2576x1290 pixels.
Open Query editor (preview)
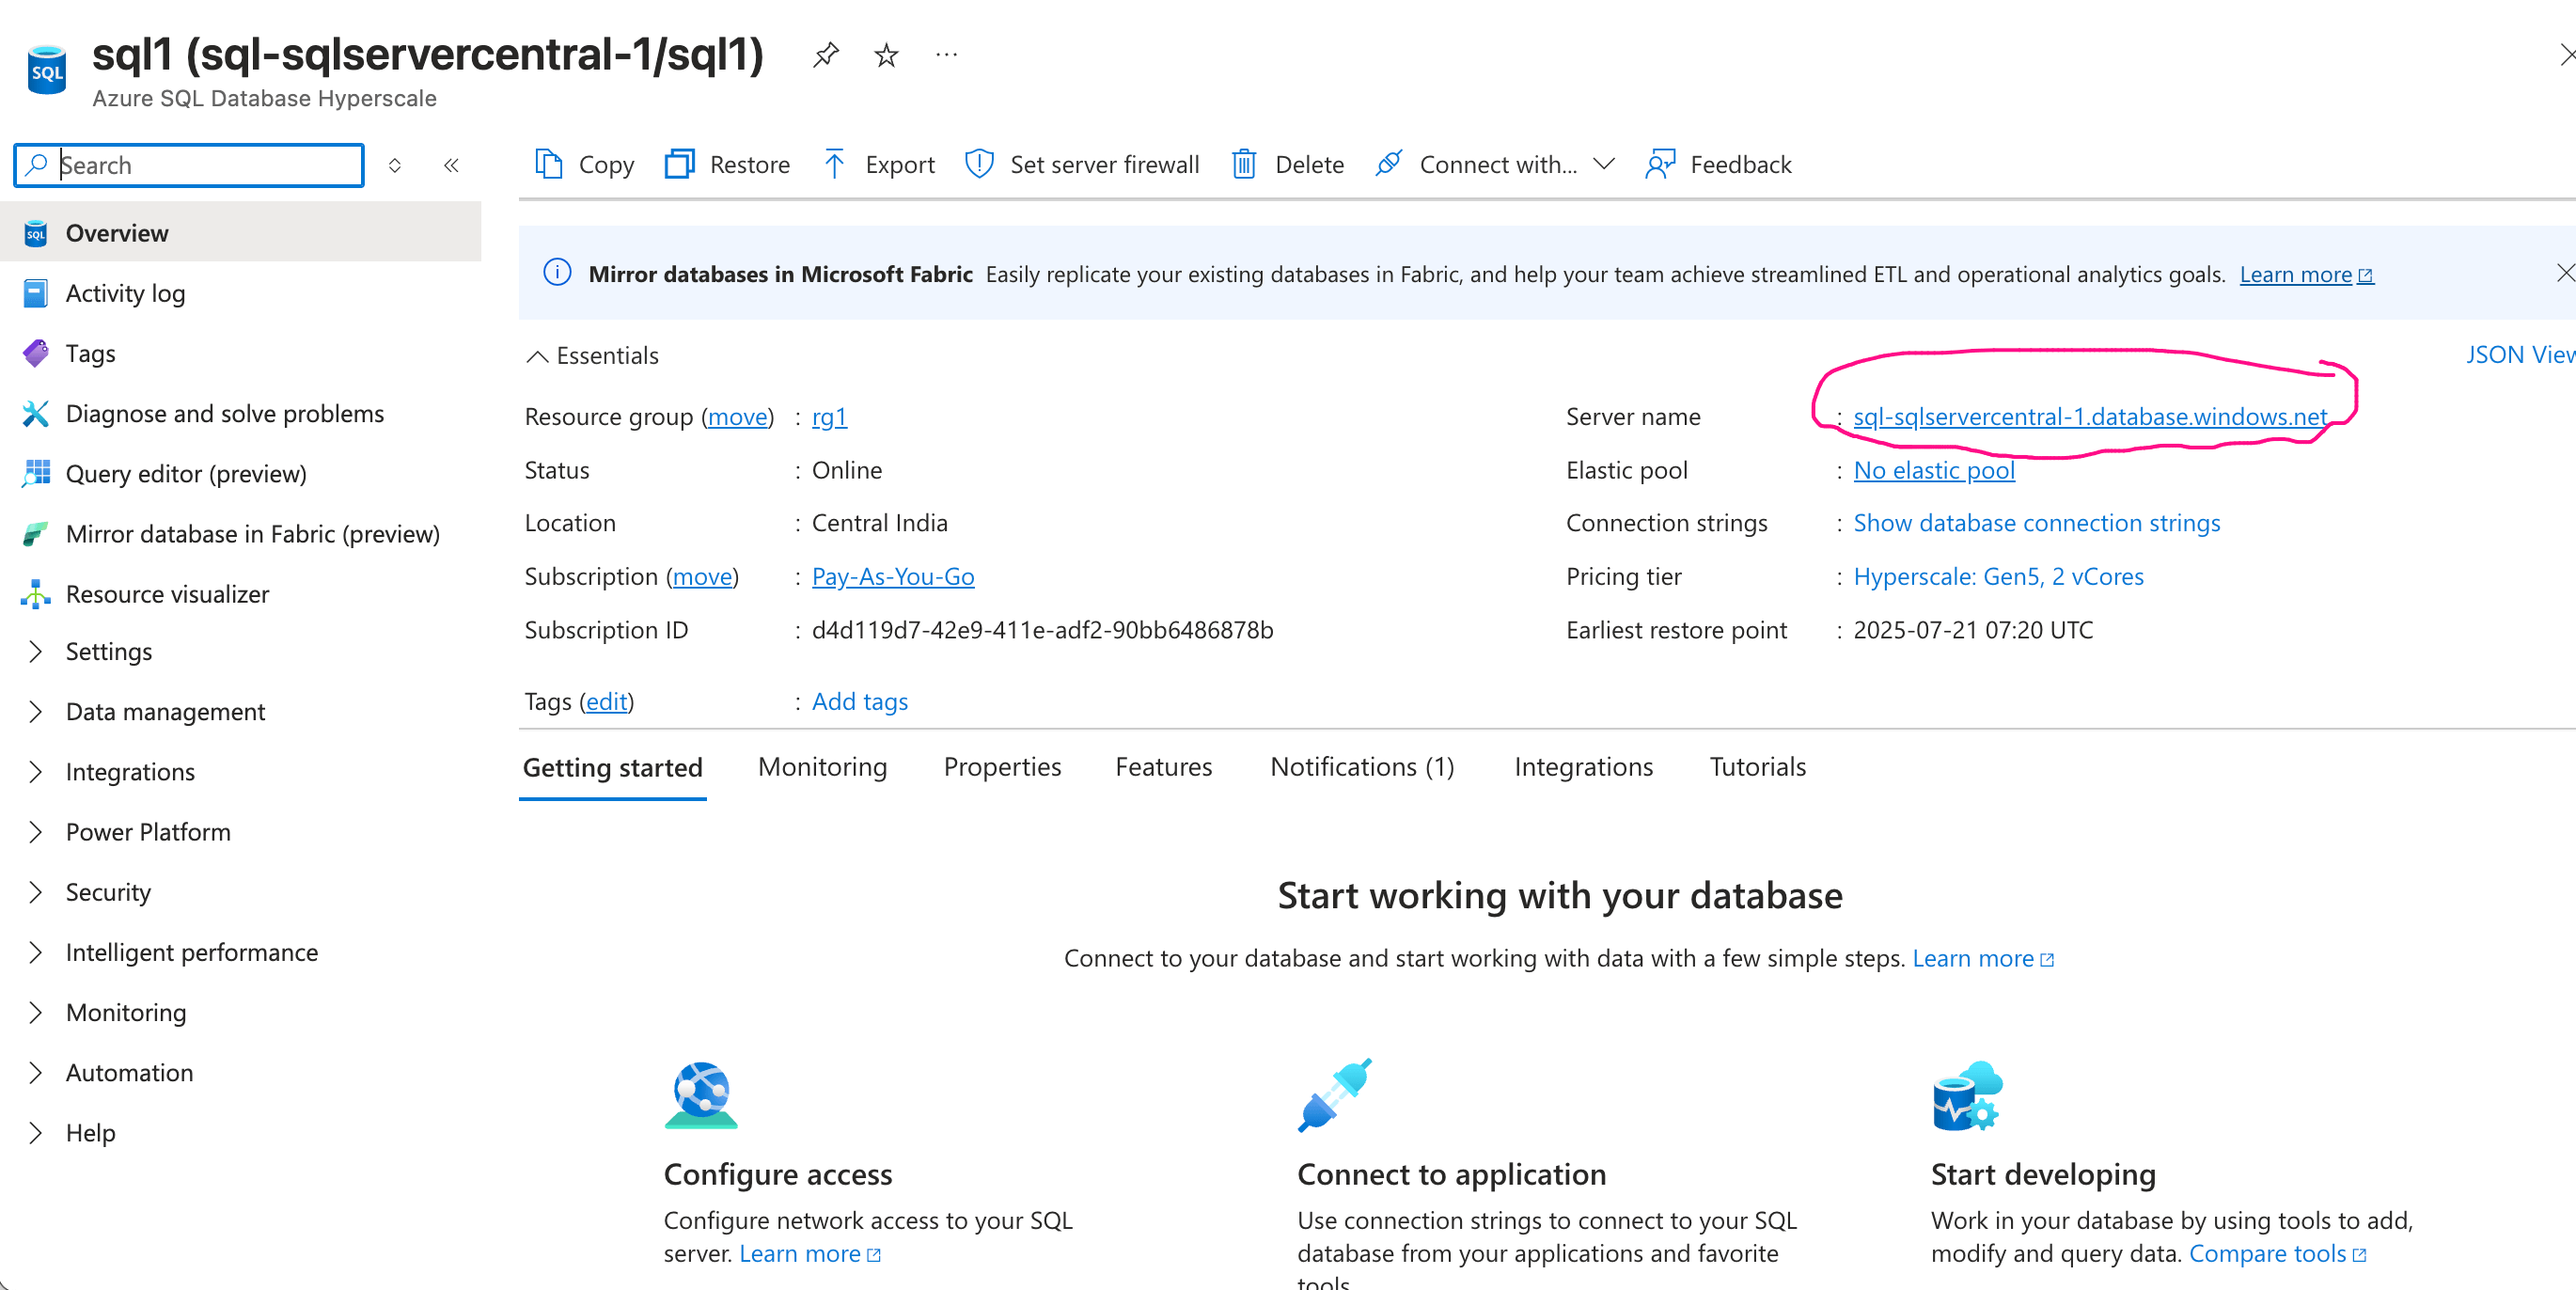(x=186, y=473)
